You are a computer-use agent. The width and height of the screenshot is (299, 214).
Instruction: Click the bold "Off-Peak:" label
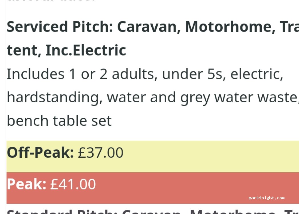pyautogui.click(x=40, y=153)
